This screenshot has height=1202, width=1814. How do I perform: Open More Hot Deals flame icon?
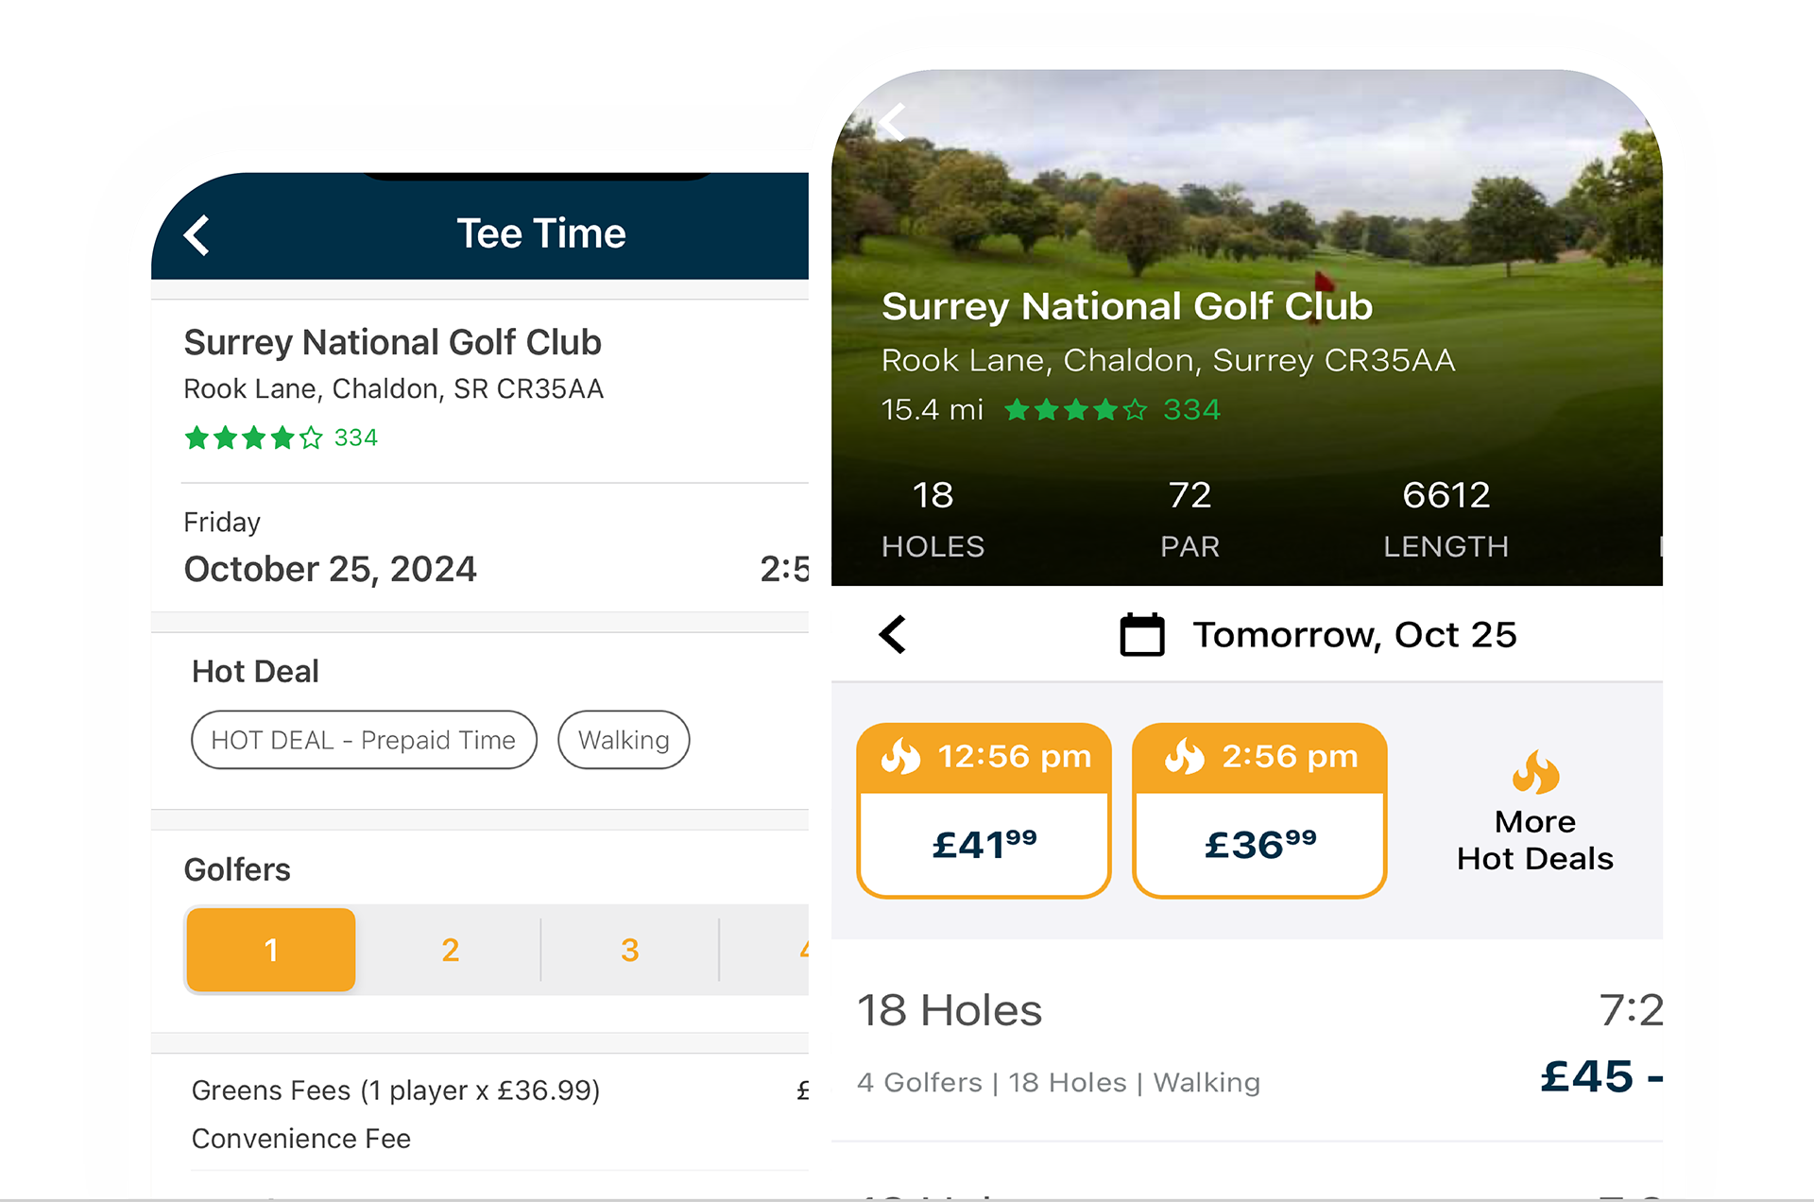pos(1535,772)
